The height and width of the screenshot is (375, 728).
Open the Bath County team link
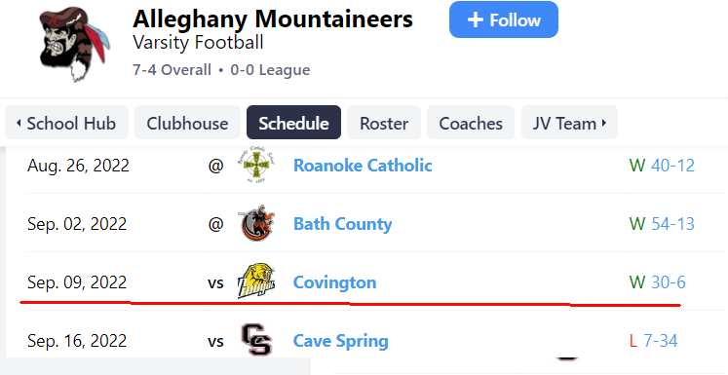343,224
